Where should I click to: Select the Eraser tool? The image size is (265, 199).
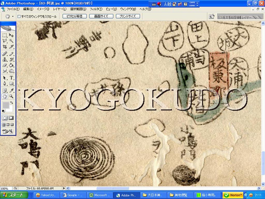pyautogui.click(x=5, y=65)
